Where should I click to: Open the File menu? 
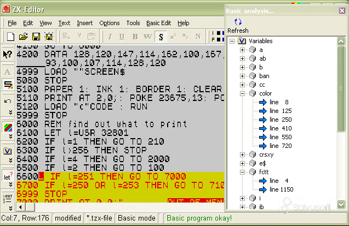pos(12,23)
